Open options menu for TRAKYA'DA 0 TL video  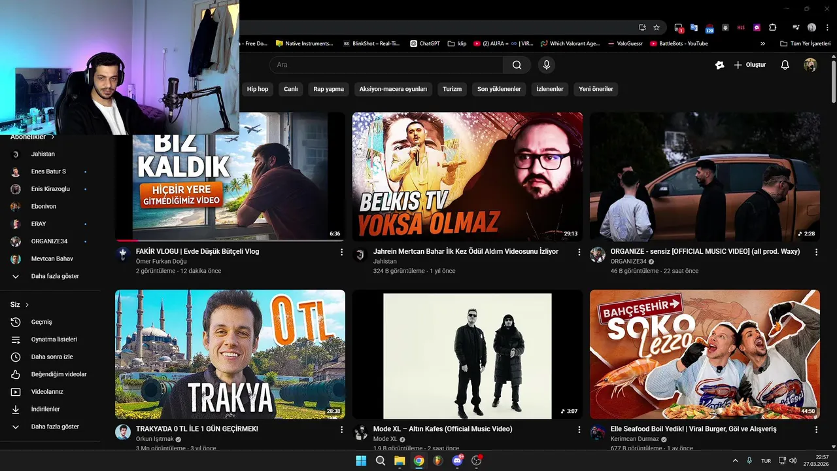click(x=341, y=430)
